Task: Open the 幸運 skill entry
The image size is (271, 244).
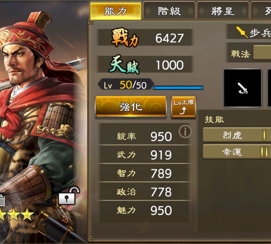Action: point(237,152)
